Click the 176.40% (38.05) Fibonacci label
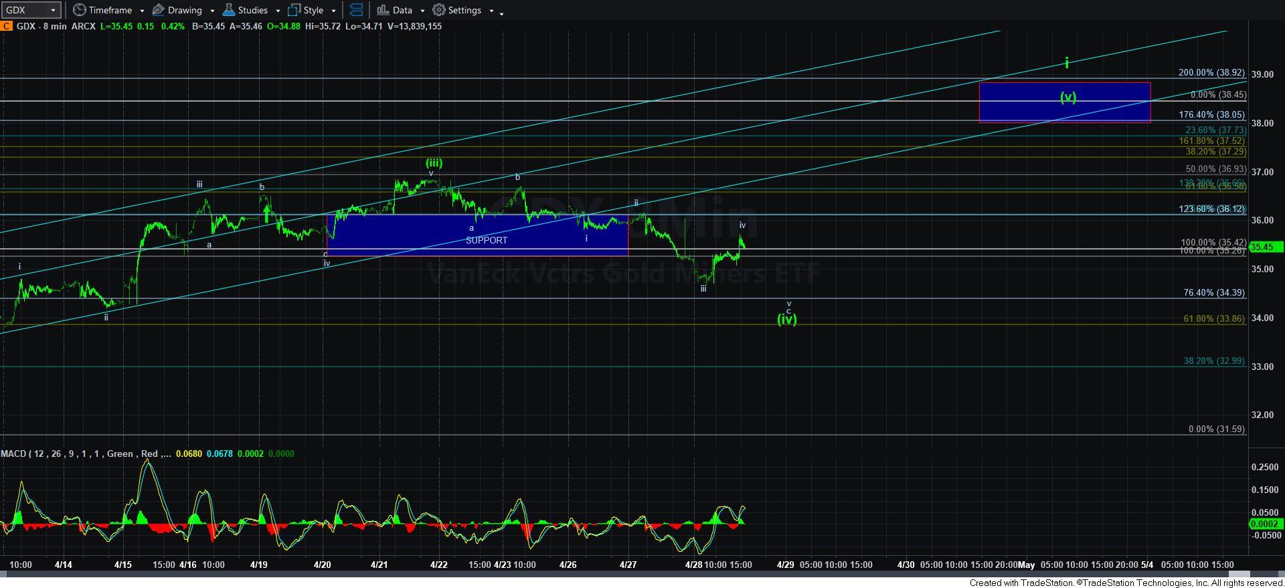This screenshot has width=1285, height=588. [x=1211, y=115]
